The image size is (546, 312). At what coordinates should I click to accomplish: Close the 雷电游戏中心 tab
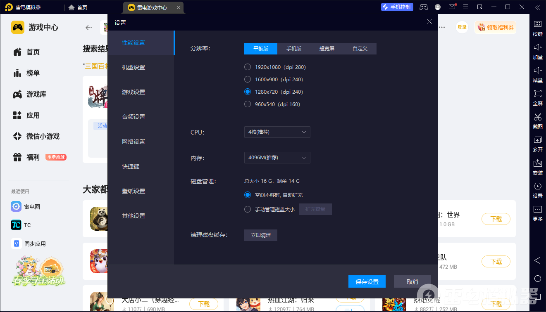(x=179, y=7)
